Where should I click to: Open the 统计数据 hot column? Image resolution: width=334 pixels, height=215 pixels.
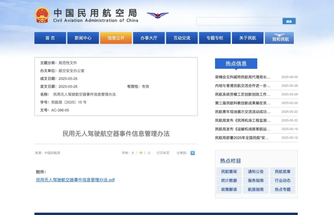click(x=229, y=180)
